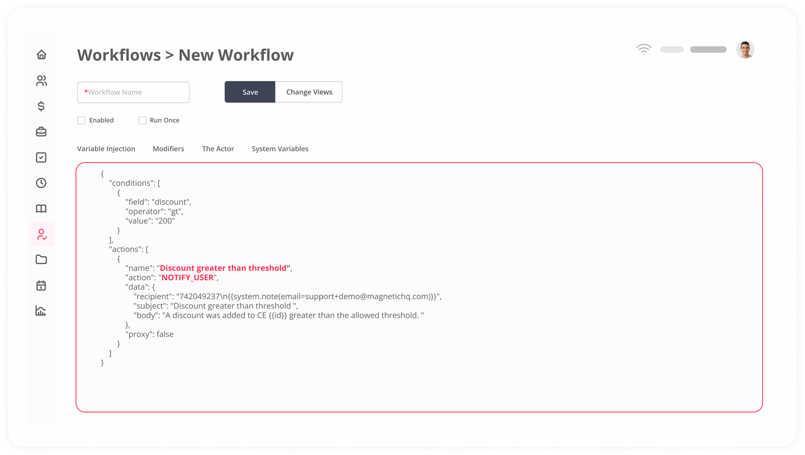Open the clock time tracking icon
This screenshot has height=455, width=805.
pos(41,183)
